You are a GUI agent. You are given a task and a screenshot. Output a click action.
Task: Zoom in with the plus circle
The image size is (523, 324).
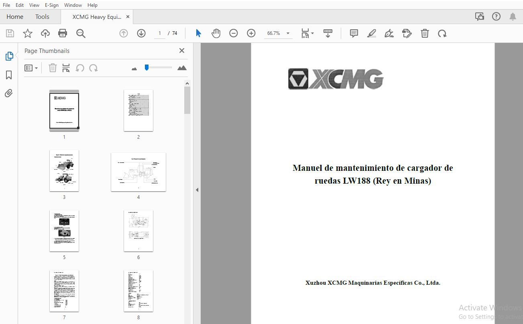pos(251,33)
